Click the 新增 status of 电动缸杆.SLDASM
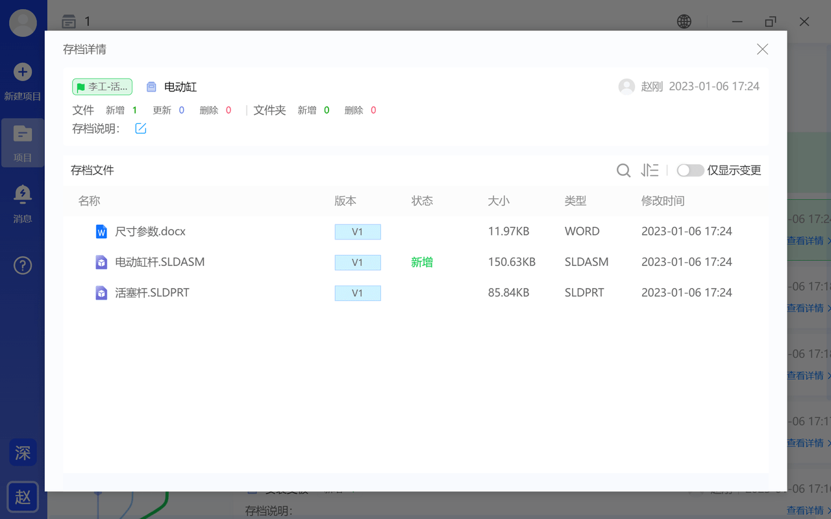Image resolution: width=831 pixels, height=519 pixels. point(422,262)
